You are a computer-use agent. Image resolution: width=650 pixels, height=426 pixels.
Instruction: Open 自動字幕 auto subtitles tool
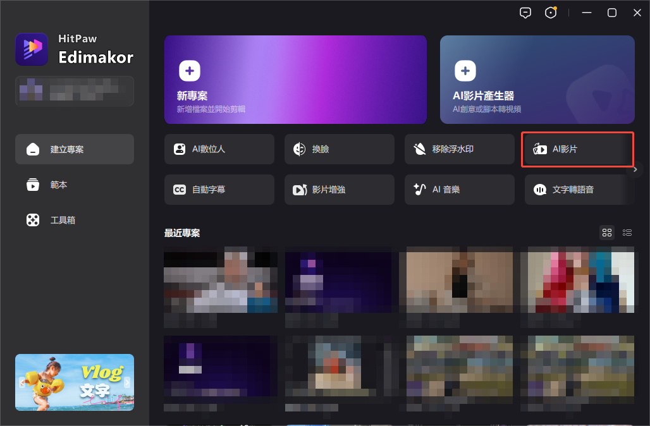coord(219,190)
